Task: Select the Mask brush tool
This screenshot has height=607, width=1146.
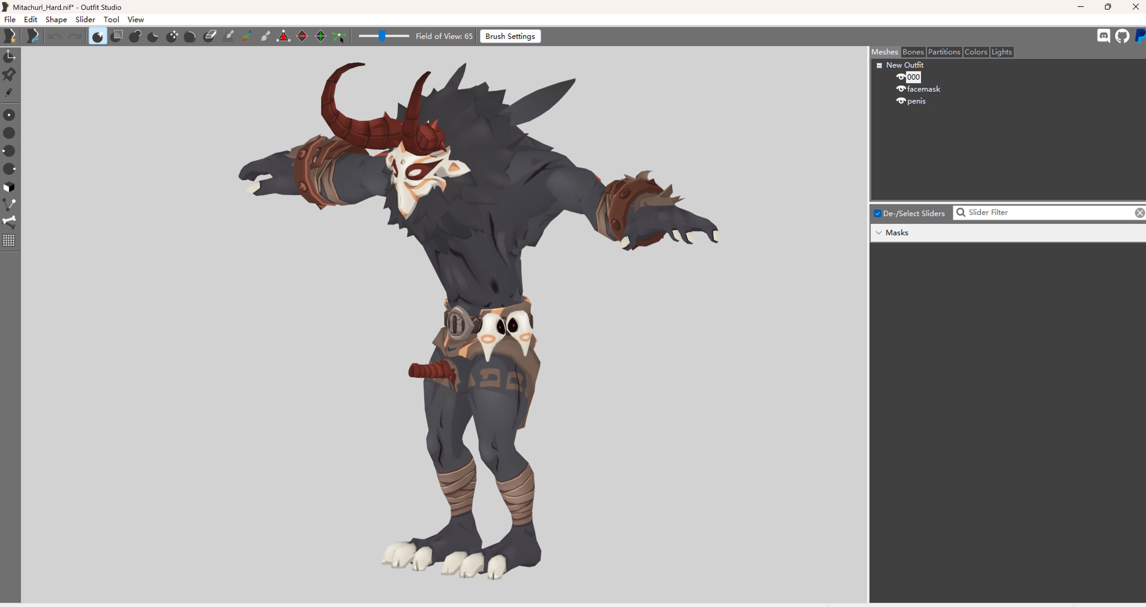Action: tap(117, 36)
